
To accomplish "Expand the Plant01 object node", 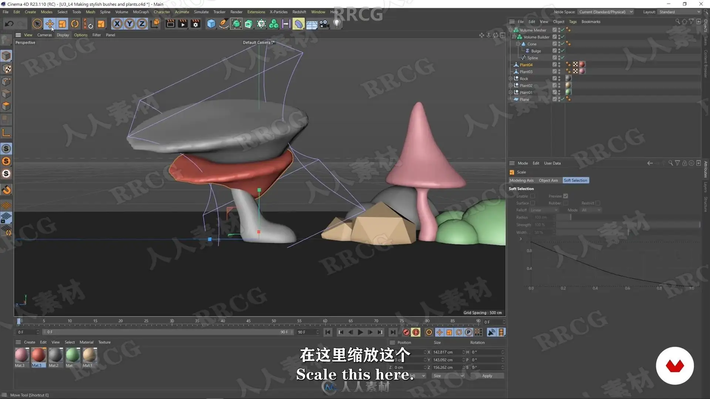I will 511,93.
